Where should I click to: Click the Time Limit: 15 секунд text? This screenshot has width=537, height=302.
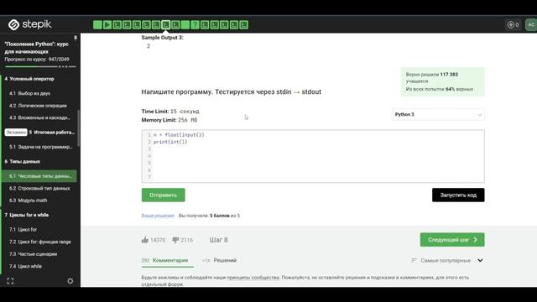click(x=170, y=112)
